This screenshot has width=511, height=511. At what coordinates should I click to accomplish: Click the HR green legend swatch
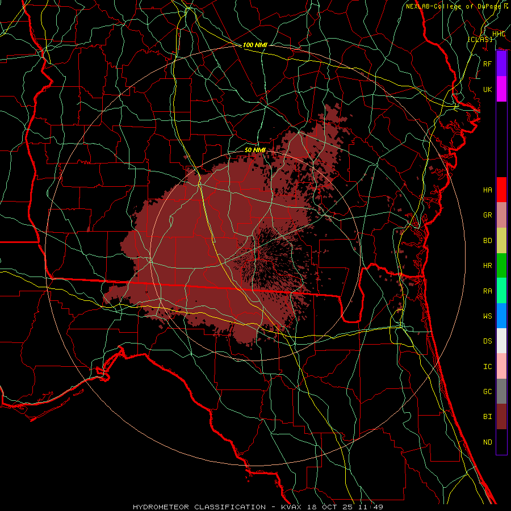(x=501, y=265)
